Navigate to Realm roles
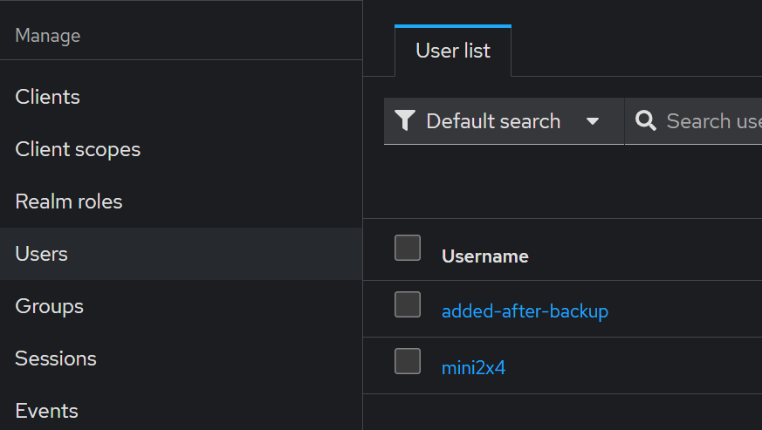Viewport: 762px width, 430px height. tap(69, 201)
